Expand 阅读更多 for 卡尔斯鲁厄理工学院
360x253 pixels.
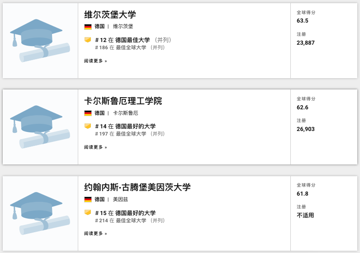(x=95, y=147)
